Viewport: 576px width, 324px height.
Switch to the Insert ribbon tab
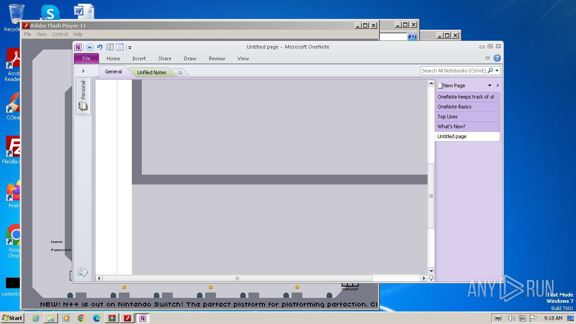click(139, 58)
